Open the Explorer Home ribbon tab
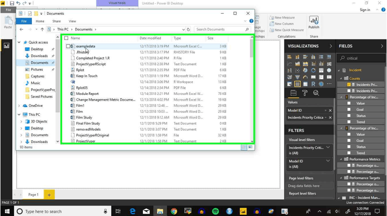 point(40,21)
